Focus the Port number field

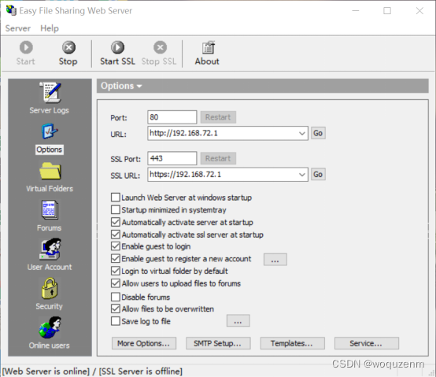pyautogui.click(x=172, y=117)
